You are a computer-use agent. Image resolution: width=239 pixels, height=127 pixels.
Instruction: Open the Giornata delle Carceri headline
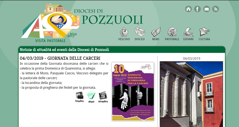coord(60,58)
